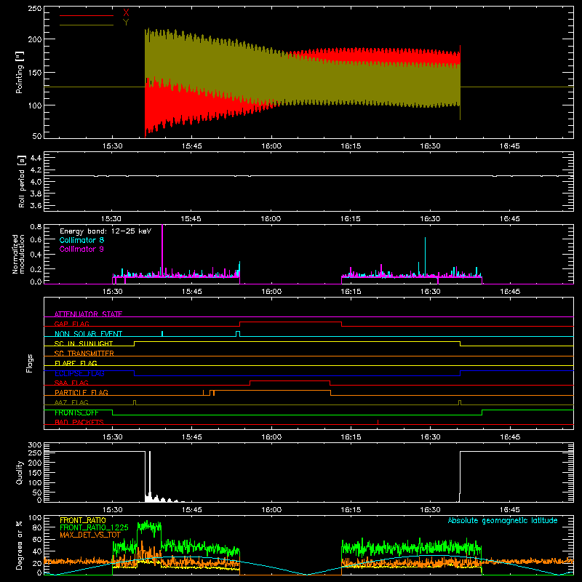Click the 16:45 tick label under Quality plot
The width and height of the screenshot is (582, 582).
point(510,510)
